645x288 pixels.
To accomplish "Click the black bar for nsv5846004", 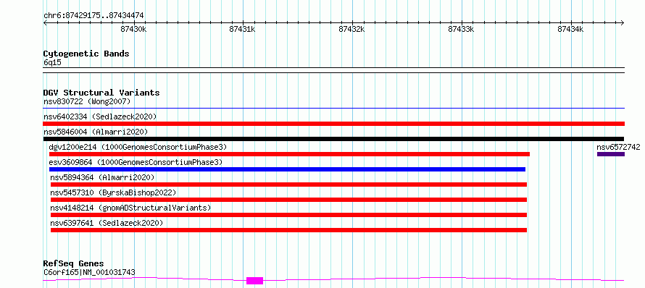I will [x=333, y=139].
